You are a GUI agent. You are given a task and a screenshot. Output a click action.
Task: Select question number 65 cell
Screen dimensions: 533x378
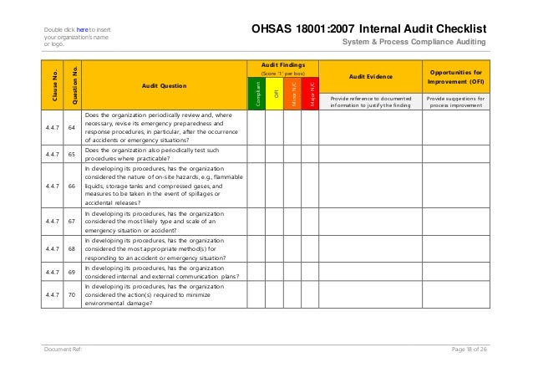click(x=73, y=154)
